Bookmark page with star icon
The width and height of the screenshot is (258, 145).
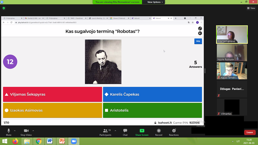[x=193, y=22]
